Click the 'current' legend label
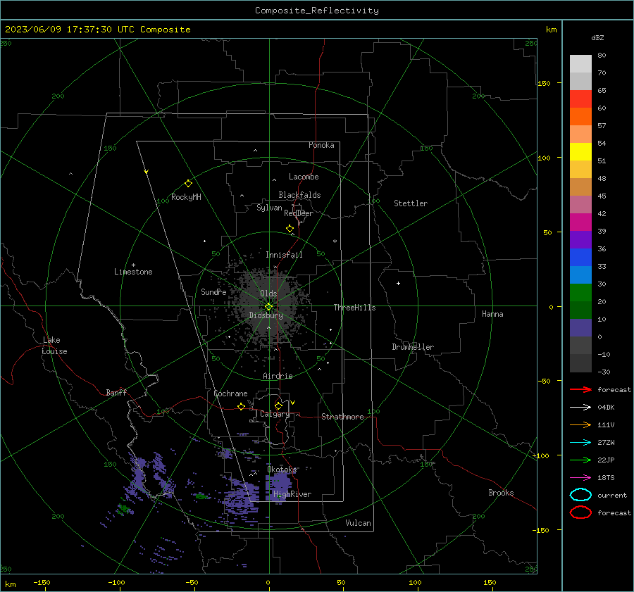 (x=612, y=496)
